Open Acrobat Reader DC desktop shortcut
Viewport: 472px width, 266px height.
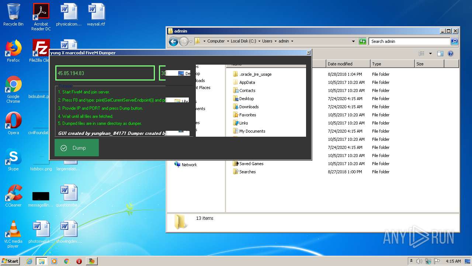tap(41, 17)
